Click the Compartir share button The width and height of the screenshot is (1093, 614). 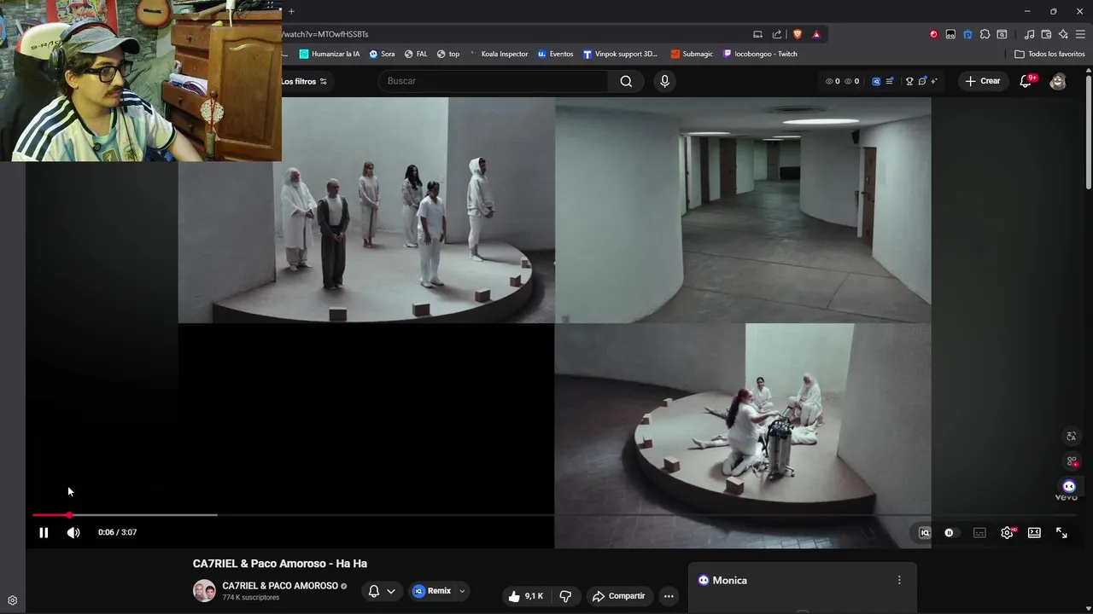(619, 596)
